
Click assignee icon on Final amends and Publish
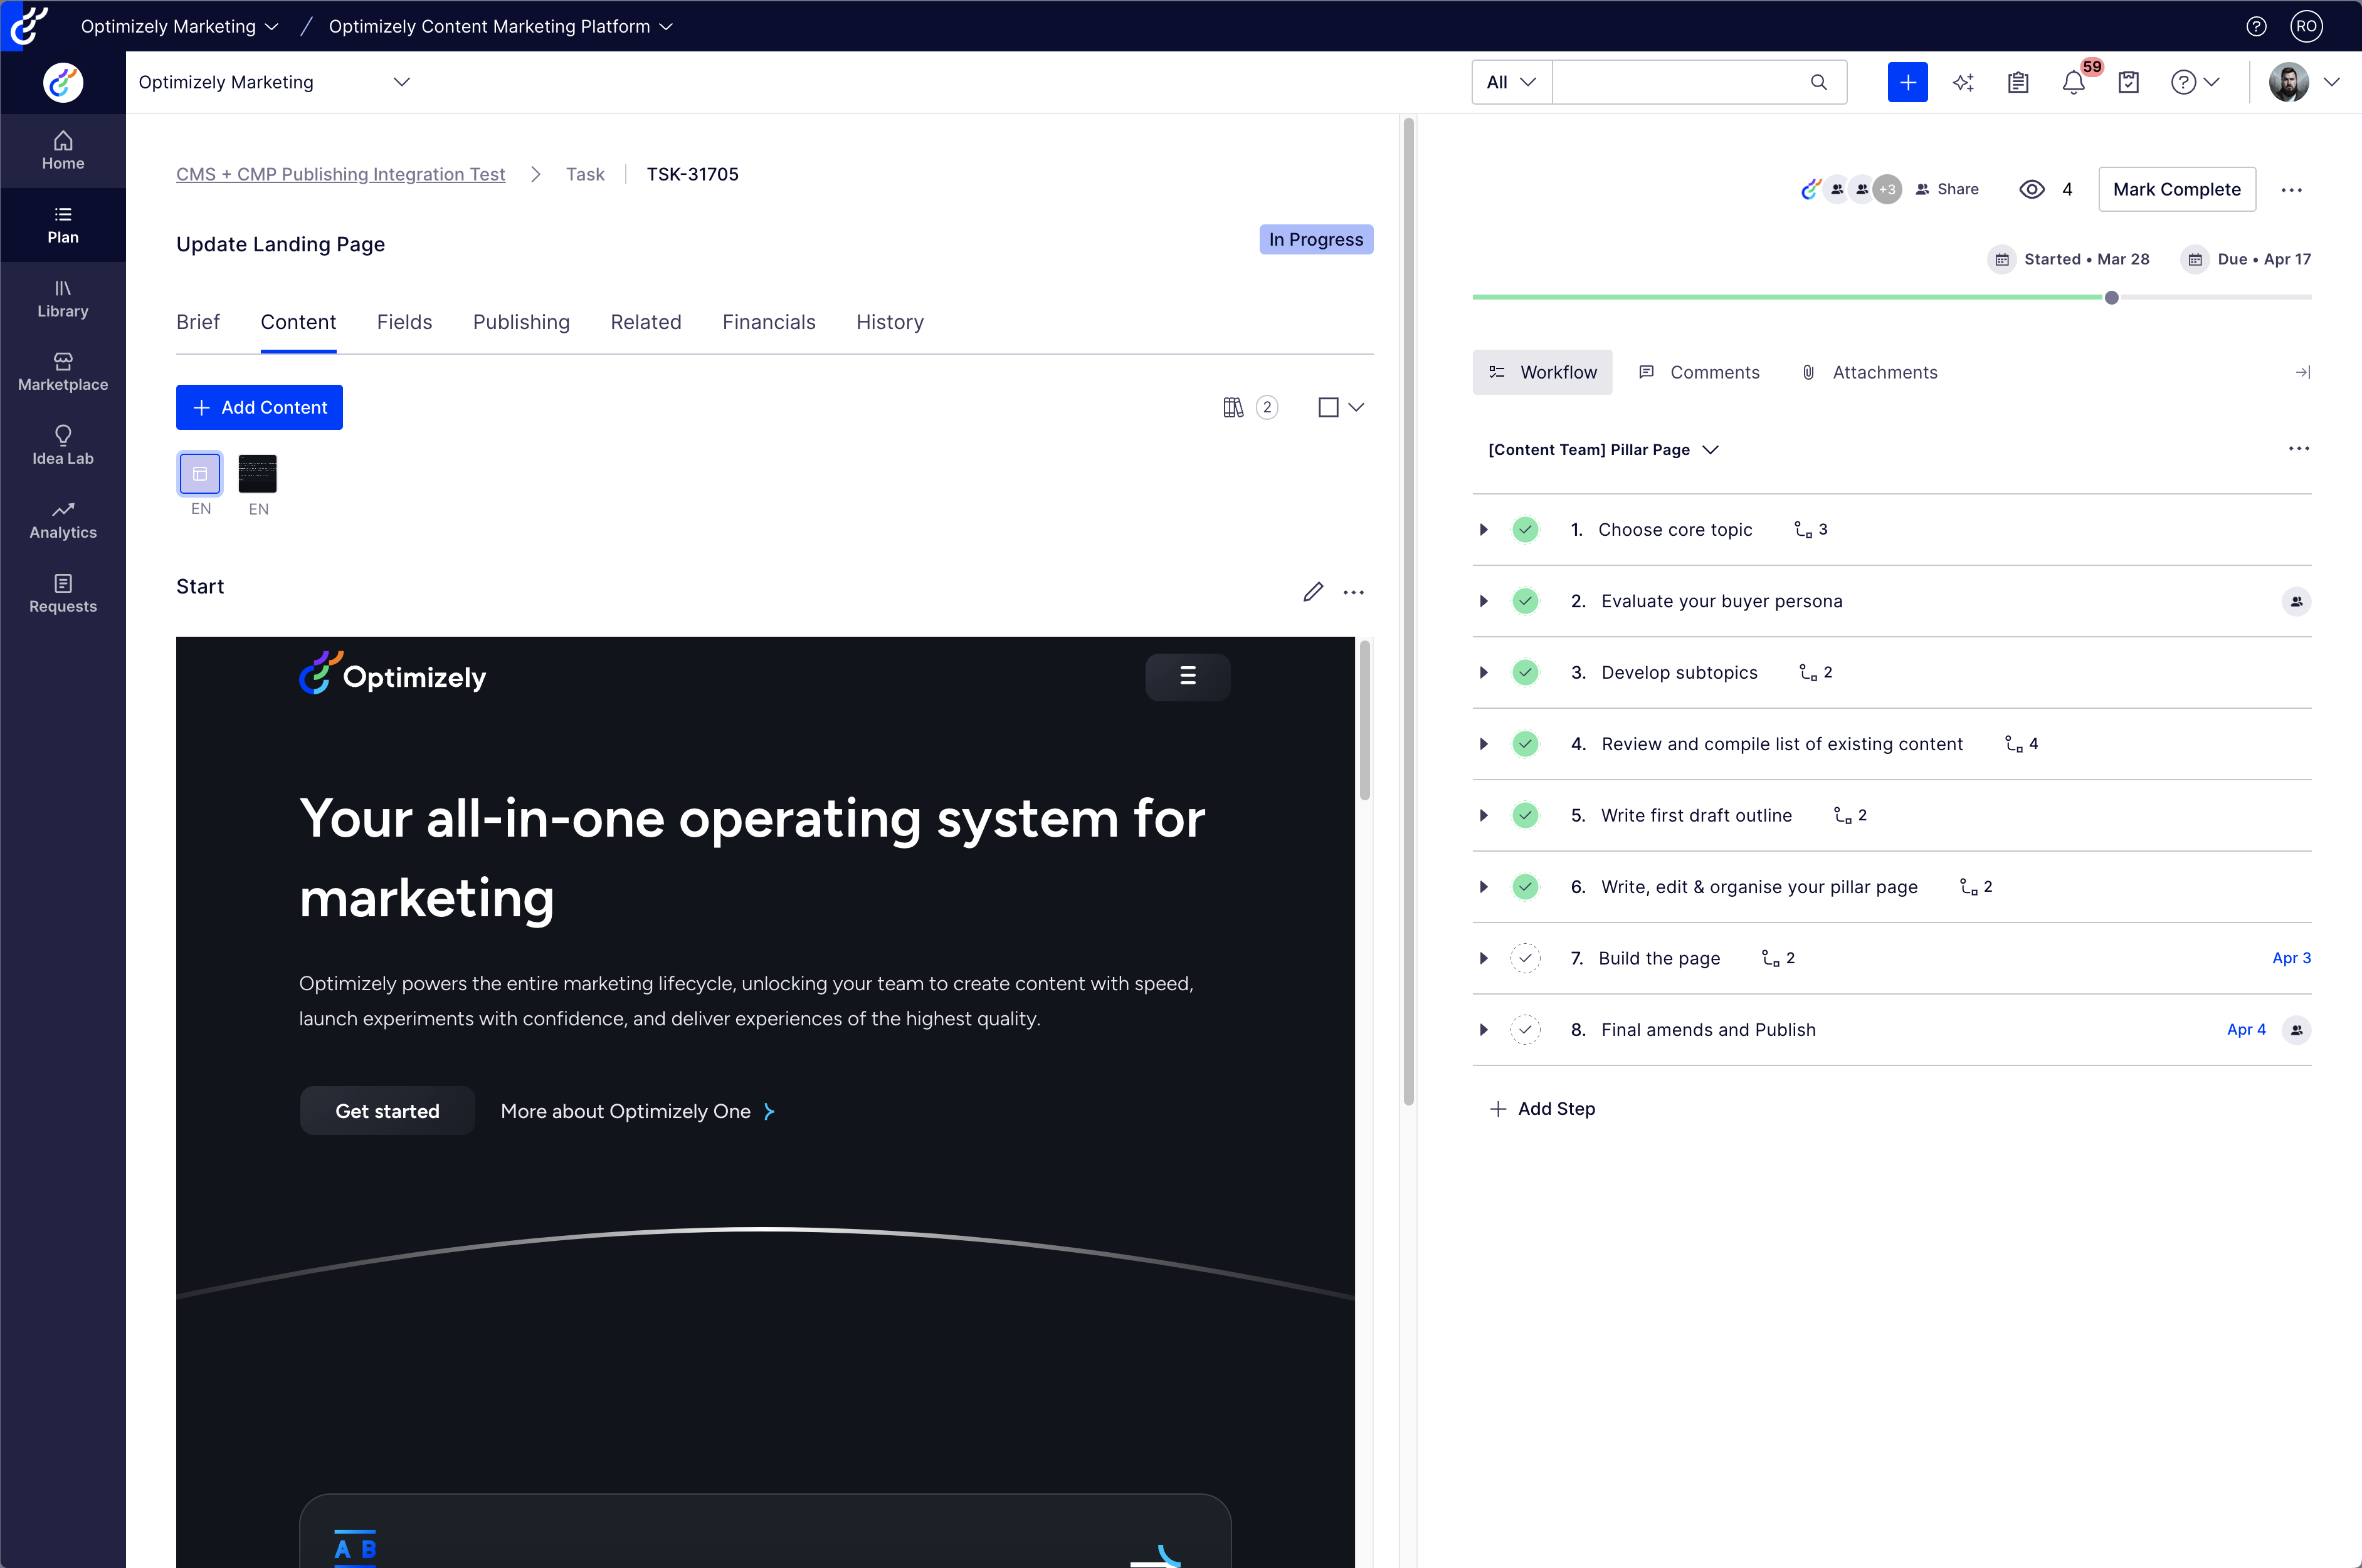point(2296,1030)
